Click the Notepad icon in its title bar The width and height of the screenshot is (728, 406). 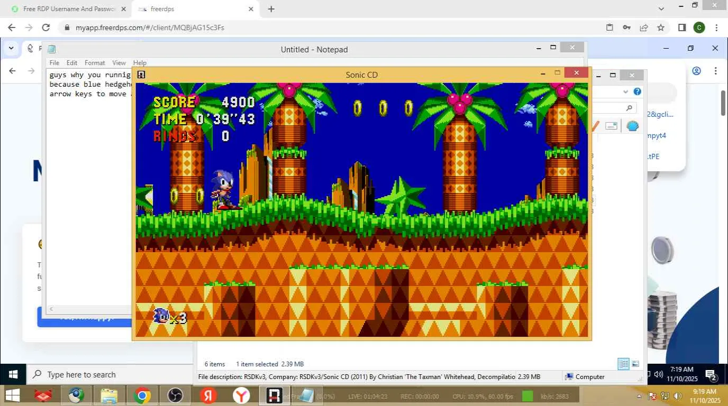[x=51, y=49]
